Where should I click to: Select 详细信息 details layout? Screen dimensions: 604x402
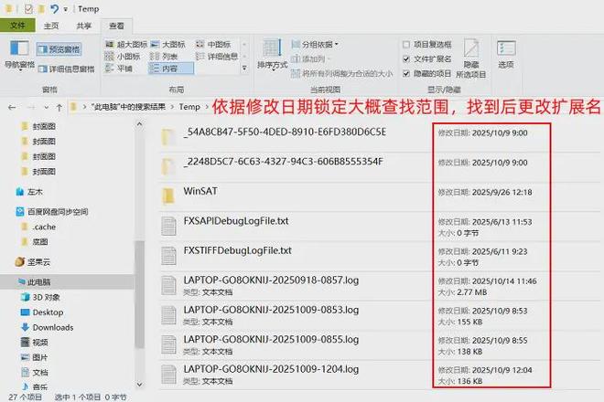pos(217,57)
